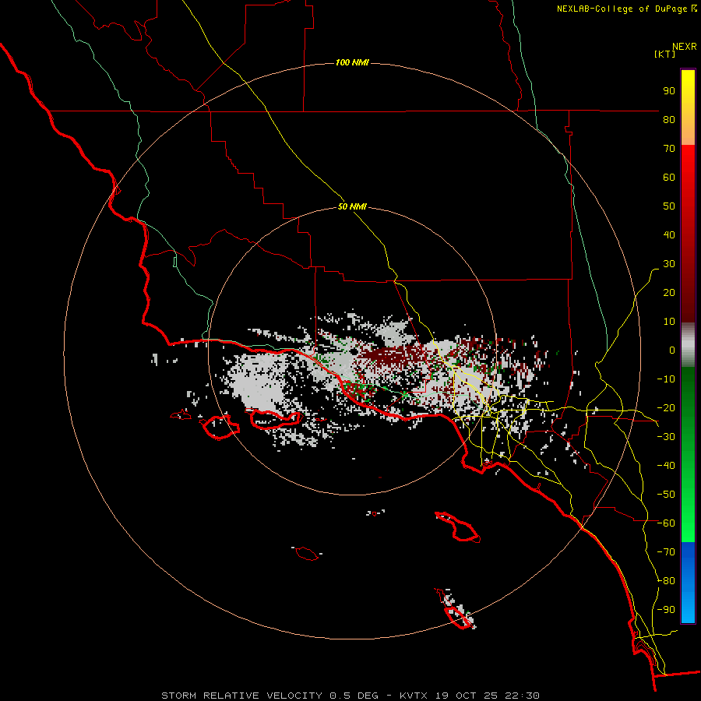Click the blue segment of the color bar
Image resolution: width=701 pixels, height=701 pixels.
tap(688, 583)
